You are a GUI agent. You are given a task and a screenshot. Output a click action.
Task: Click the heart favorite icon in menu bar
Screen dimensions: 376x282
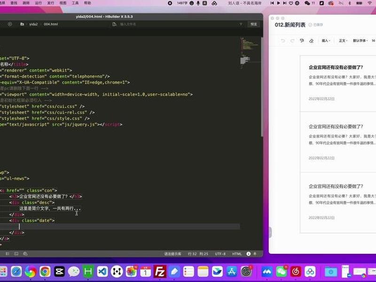291,3
